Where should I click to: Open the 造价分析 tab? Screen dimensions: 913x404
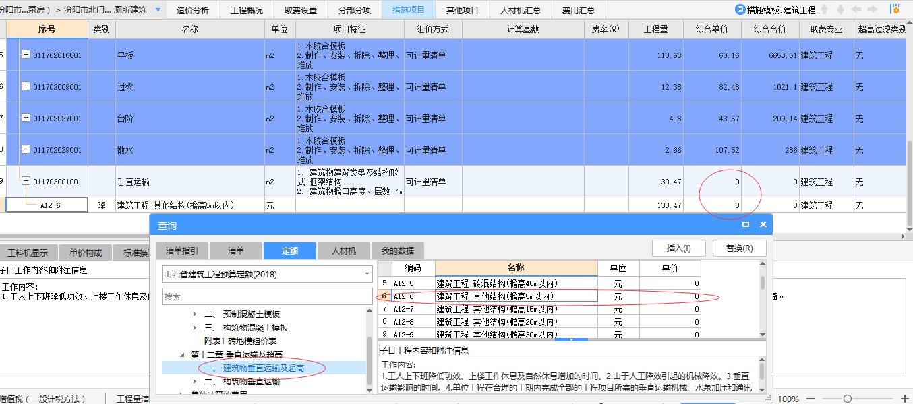click(193, 10)
